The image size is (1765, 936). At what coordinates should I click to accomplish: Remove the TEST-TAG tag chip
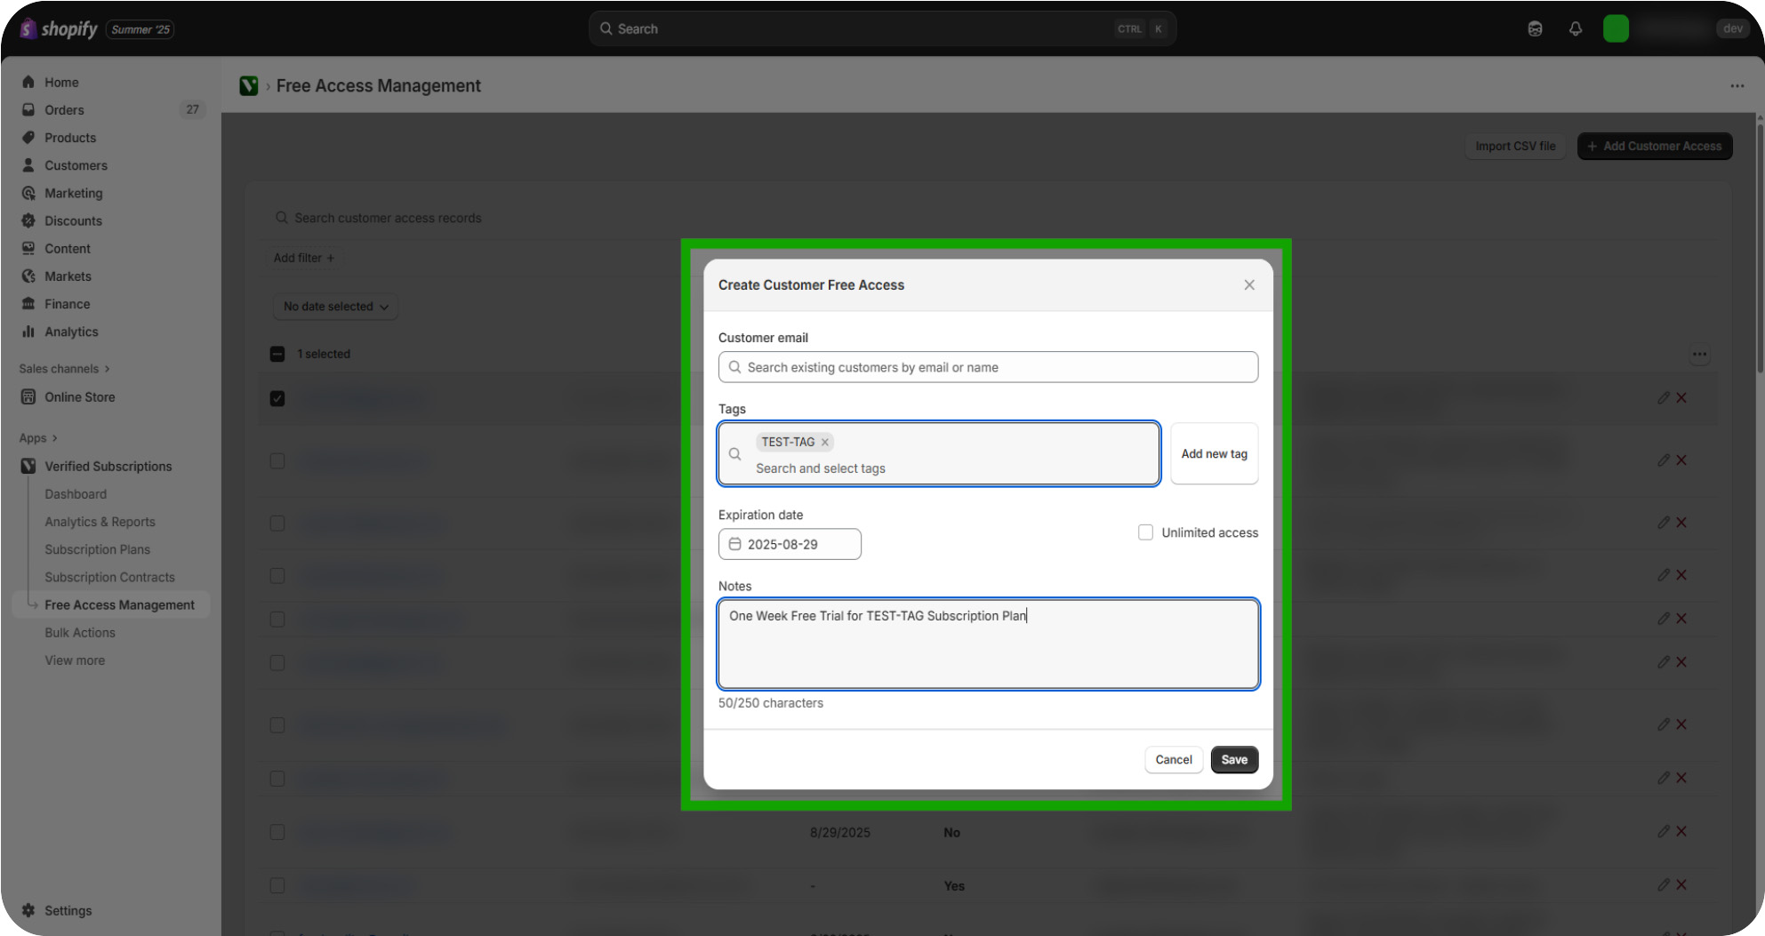click(x=825, y=442)
